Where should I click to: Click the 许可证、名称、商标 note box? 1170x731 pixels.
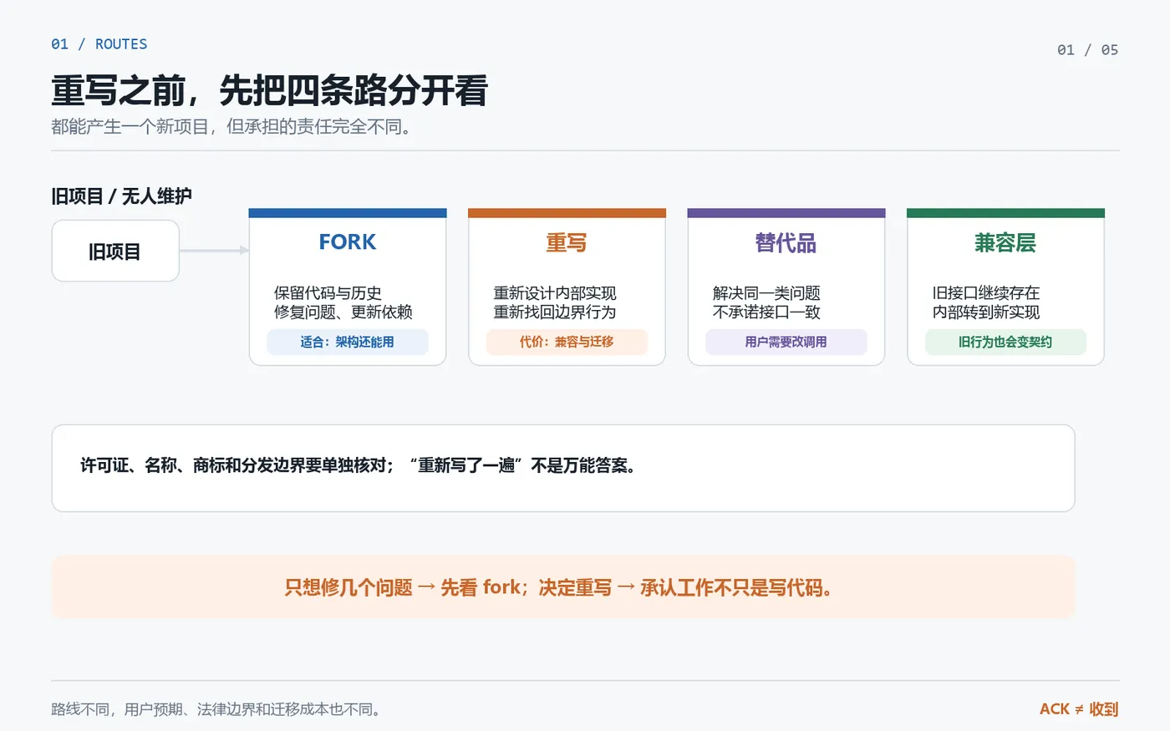click(x=563, y=468)
